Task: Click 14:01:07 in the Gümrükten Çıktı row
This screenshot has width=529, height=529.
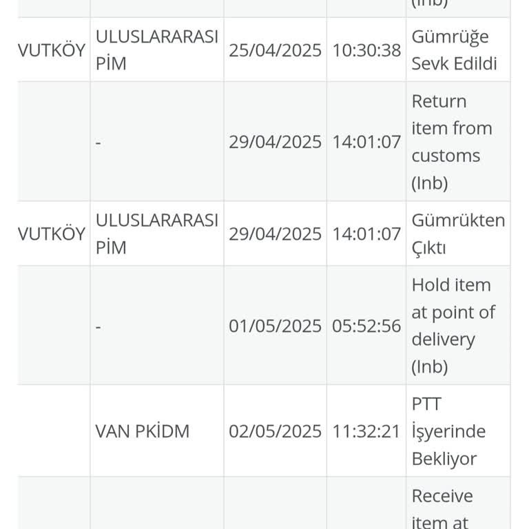Action: tap(366, 234)
